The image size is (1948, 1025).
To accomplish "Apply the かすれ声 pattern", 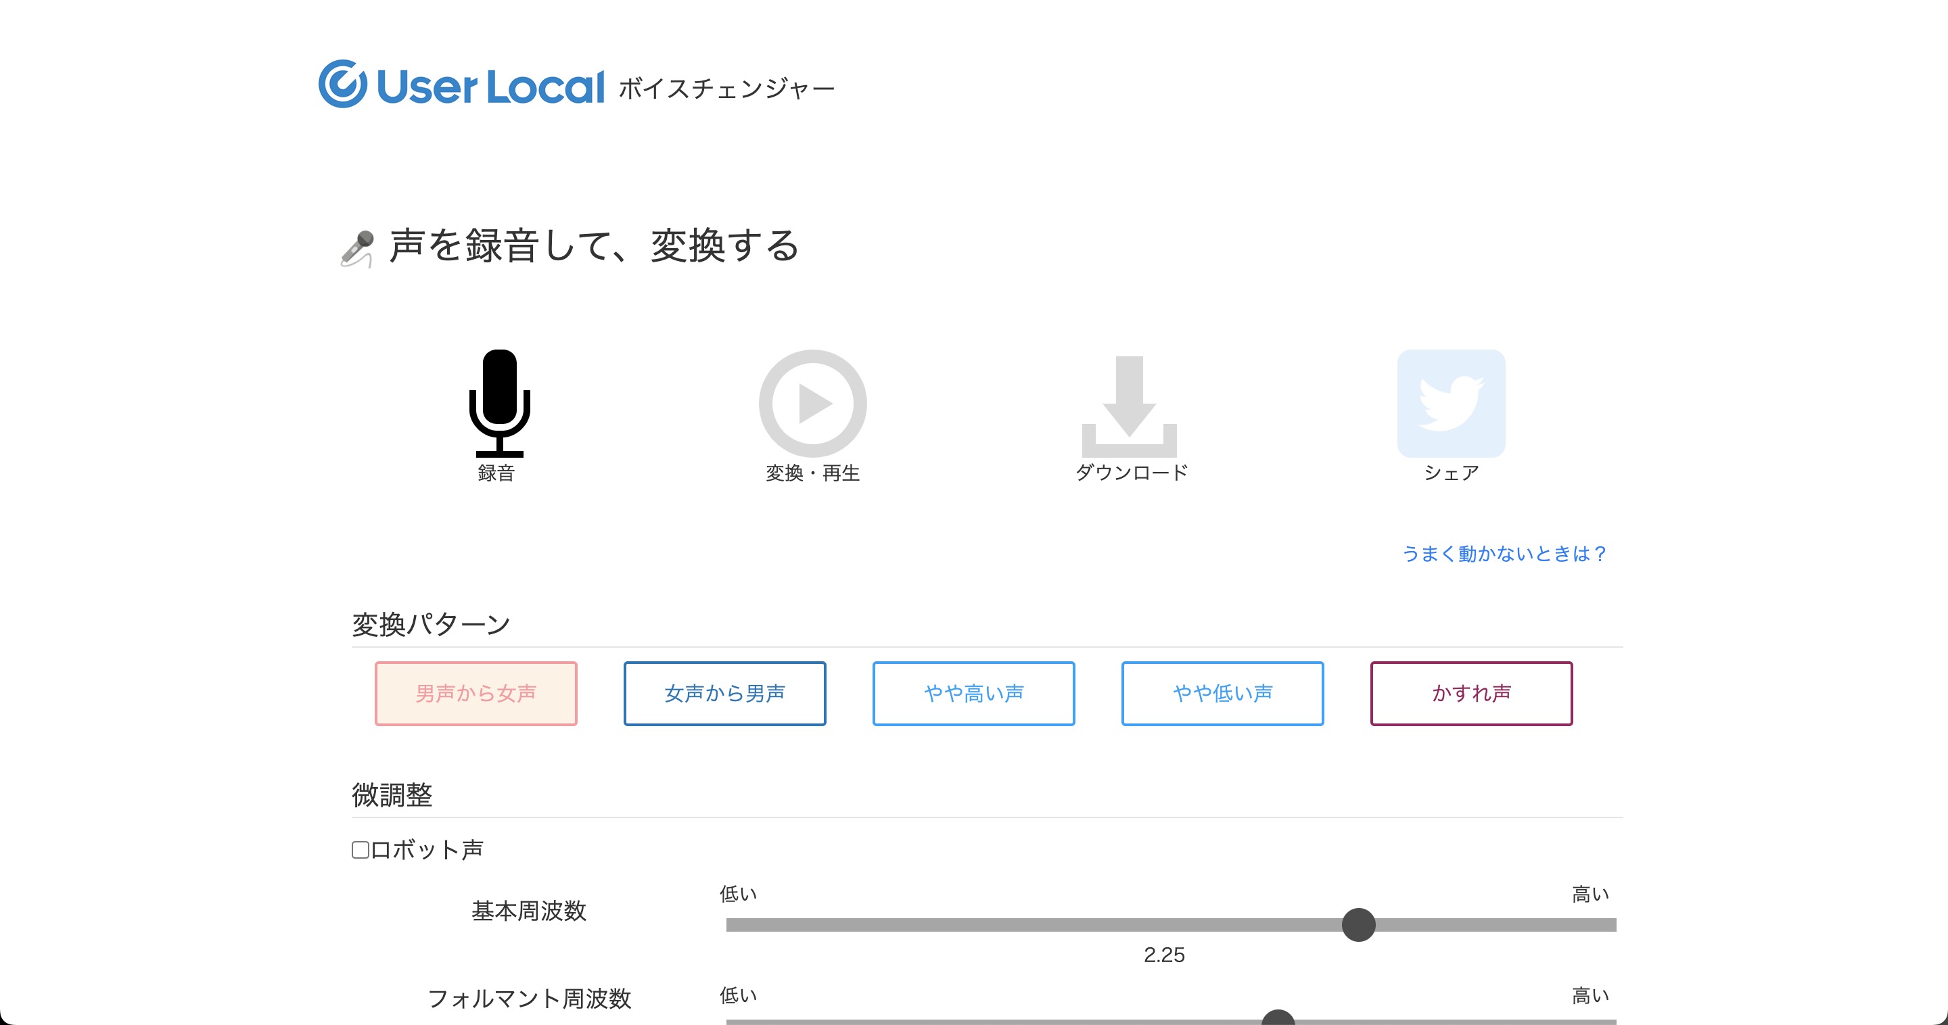I will 1471,693.
